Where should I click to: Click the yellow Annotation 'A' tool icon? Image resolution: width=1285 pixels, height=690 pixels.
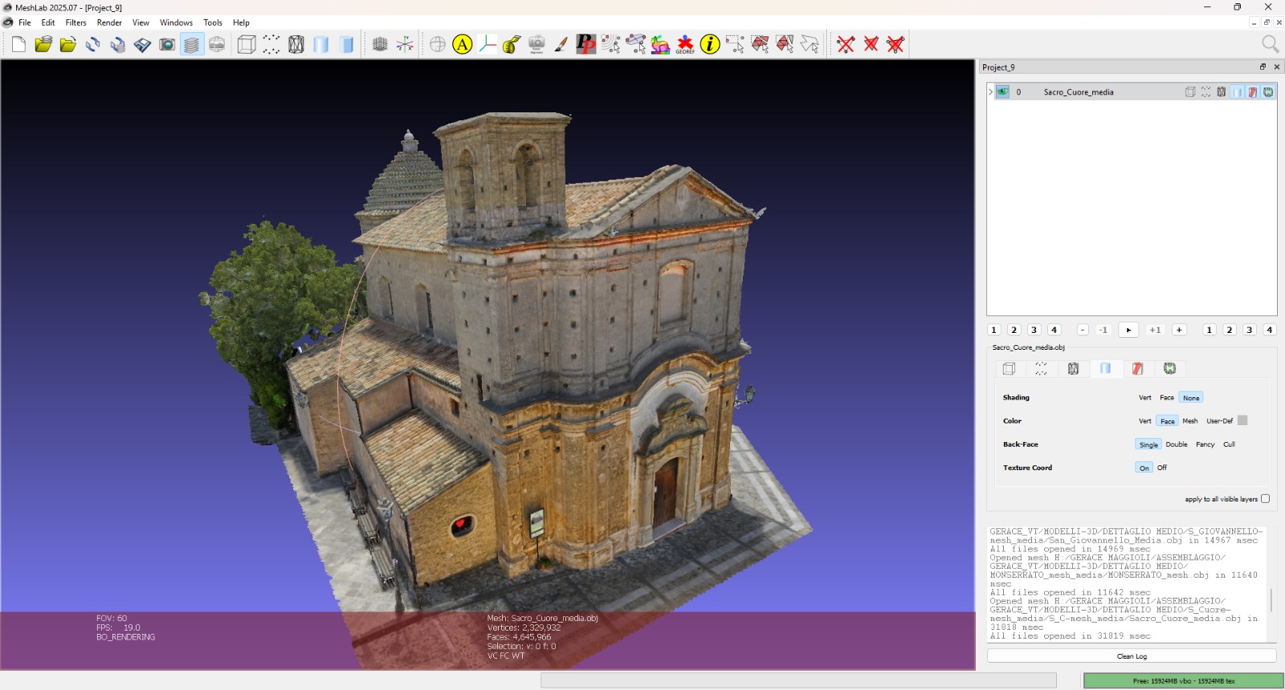pos(462,45)
